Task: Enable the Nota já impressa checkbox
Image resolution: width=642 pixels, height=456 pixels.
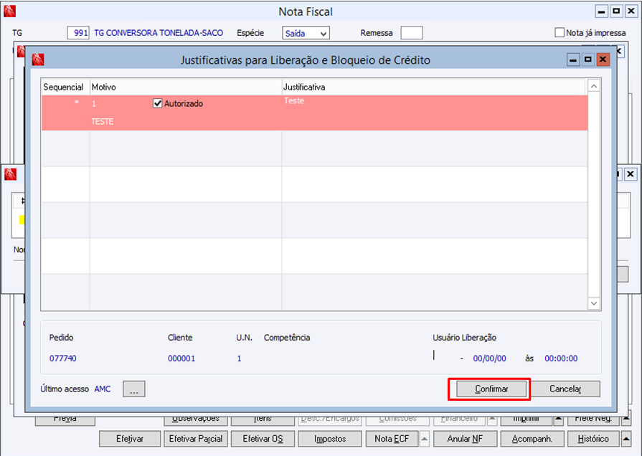Action: (x=560, y=32)
